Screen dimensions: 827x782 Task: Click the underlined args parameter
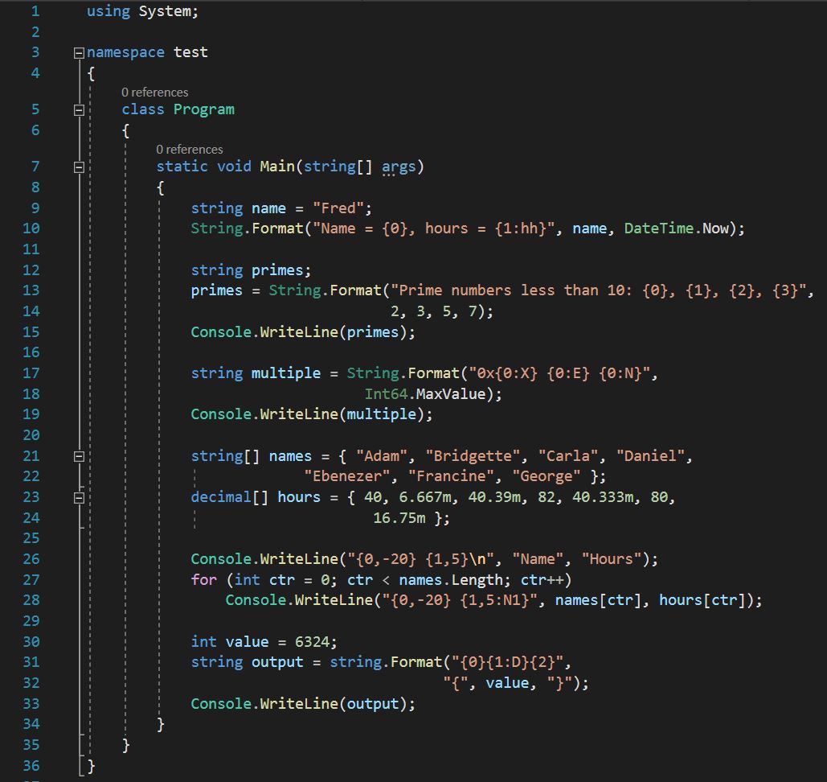tap(399, 167)
